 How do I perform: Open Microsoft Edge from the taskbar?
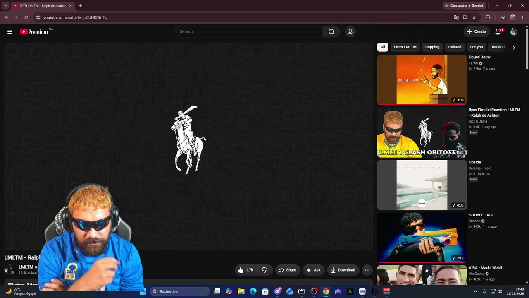(253, 292)
